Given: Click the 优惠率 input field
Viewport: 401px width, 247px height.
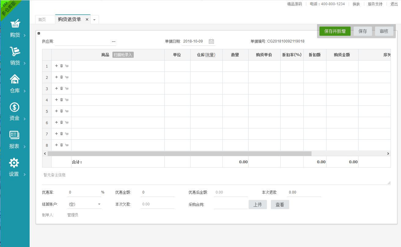Looking at the screenshot, I should [83, 193].
